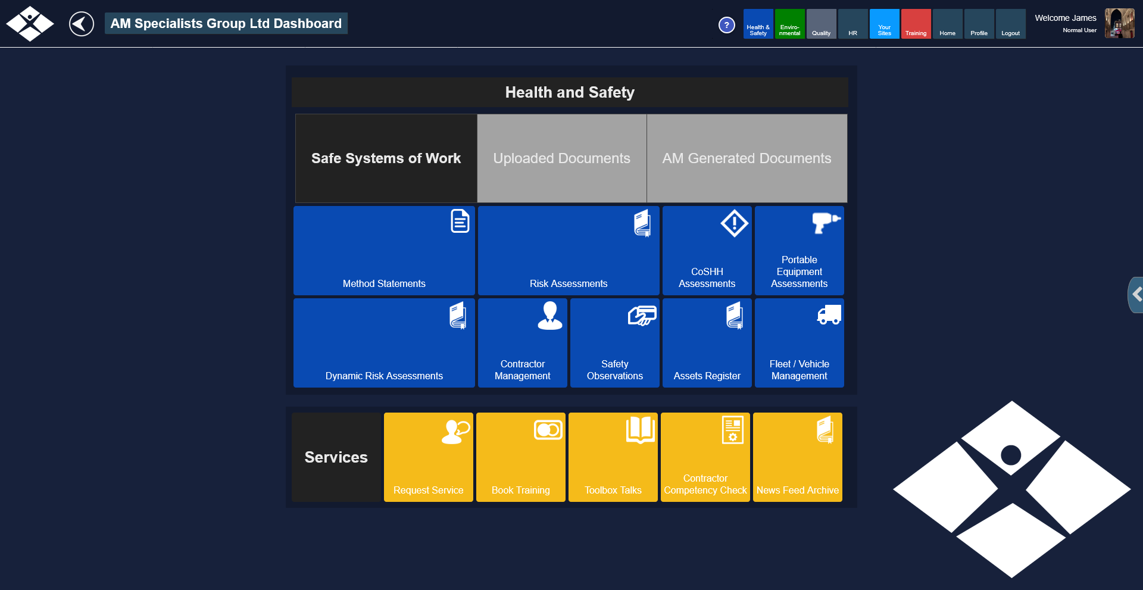Open the Fleet / Vehicle Management tile
The image size is (1143, 590).
tap(800, 343)
